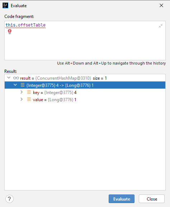
Task: Click the glasses watch icon beside result
Action: coord(16,78)
